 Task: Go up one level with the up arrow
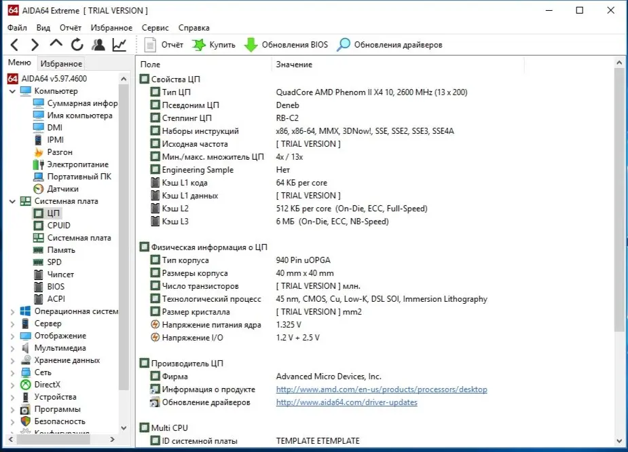[x=56, y=44]
